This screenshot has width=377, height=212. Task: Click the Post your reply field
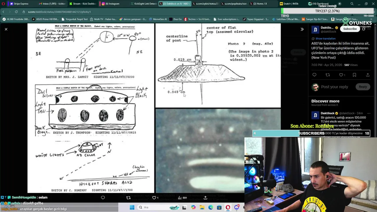(335, 87)
